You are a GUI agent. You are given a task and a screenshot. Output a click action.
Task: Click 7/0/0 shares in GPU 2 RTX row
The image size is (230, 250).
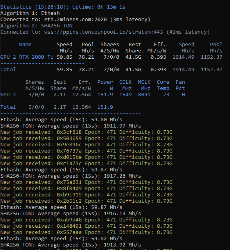point(111,57)
